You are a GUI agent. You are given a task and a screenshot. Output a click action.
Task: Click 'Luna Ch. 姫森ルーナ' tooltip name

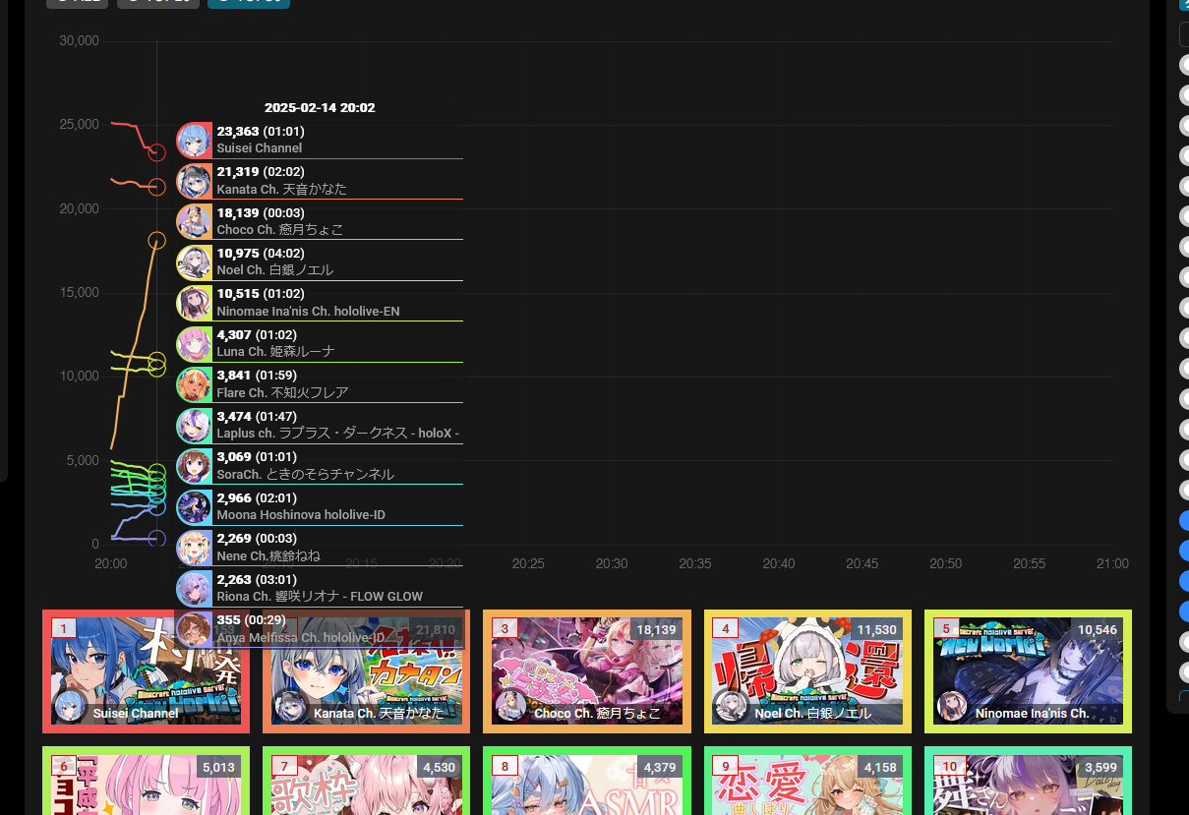[275, 352]
